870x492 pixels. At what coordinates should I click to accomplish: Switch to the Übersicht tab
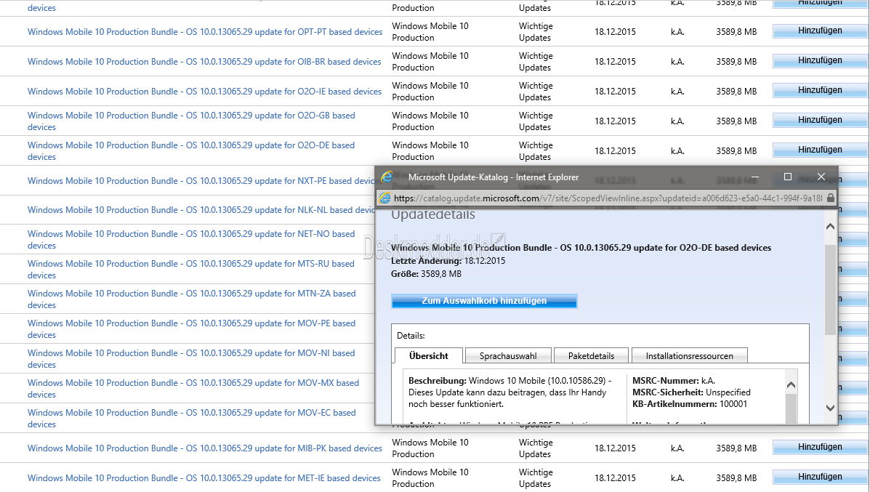coord(428,356)
